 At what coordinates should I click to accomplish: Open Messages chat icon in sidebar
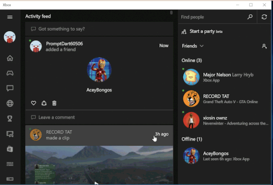click(10, 88)
